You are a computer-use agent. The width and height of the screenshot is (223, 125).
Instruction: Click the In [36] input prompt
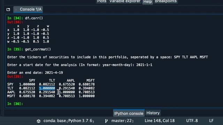[15, 104]
